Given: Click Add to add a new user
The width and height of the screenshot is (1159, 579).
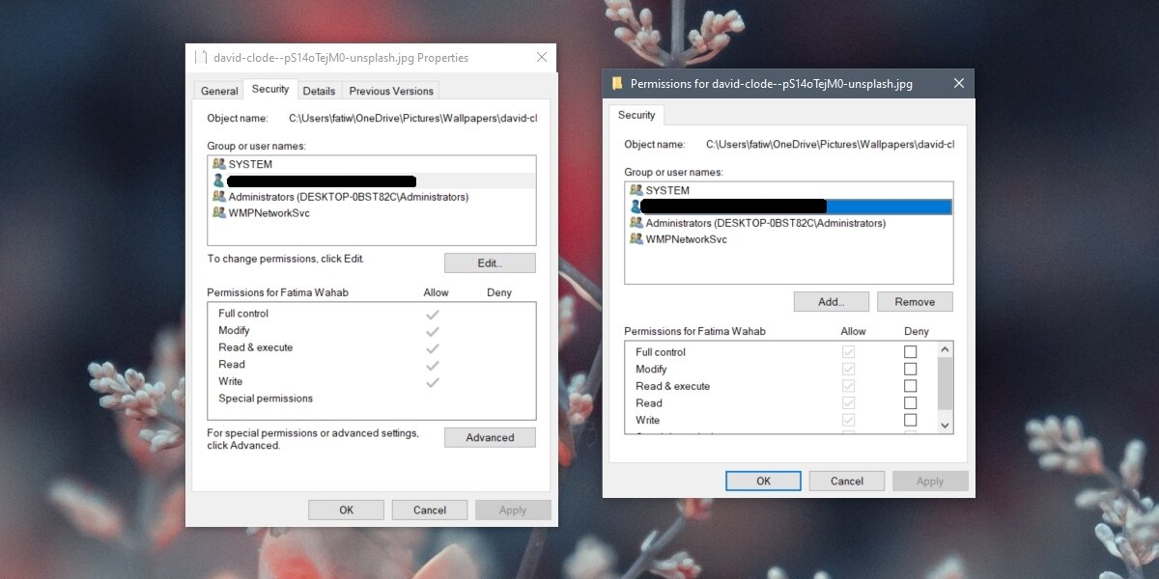Looking at the screenshot, I should point(831,301).
